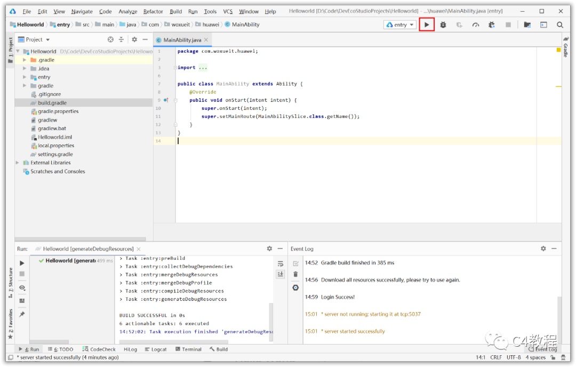Run the entry configuration with Play button

point(427,25)
